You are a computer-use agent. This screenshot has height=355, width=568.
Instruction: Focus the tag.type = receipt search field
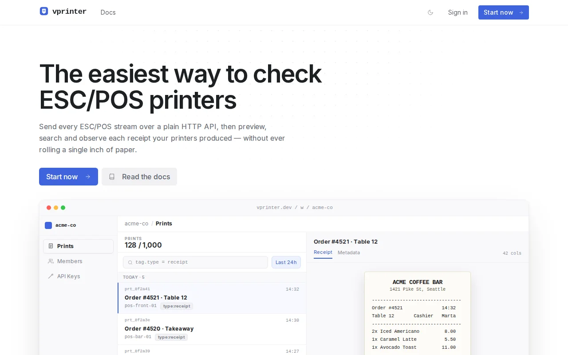pyautogui.click(x=195, y=262)
